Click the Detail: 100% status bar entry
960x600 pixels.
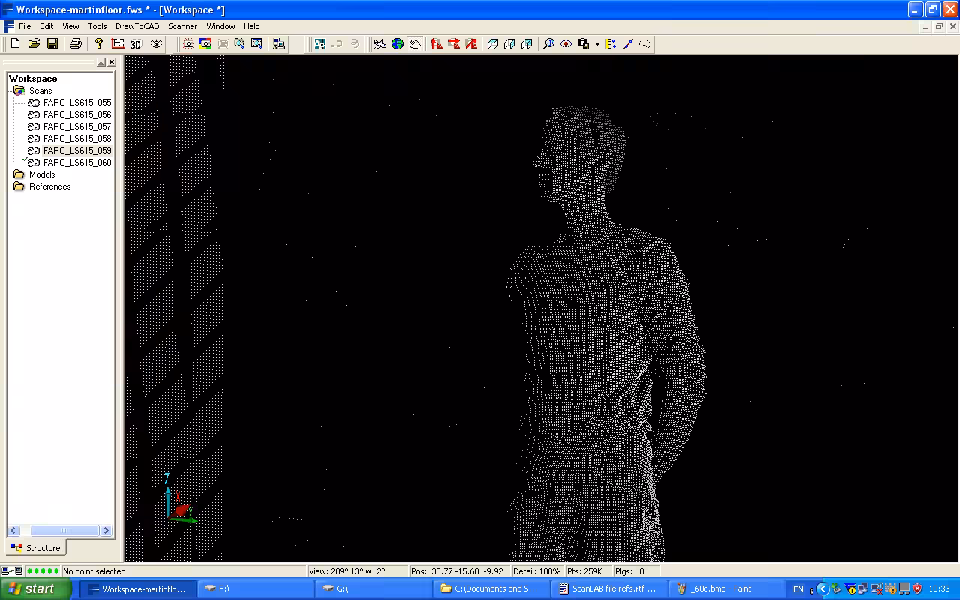(x=536, y=571)
